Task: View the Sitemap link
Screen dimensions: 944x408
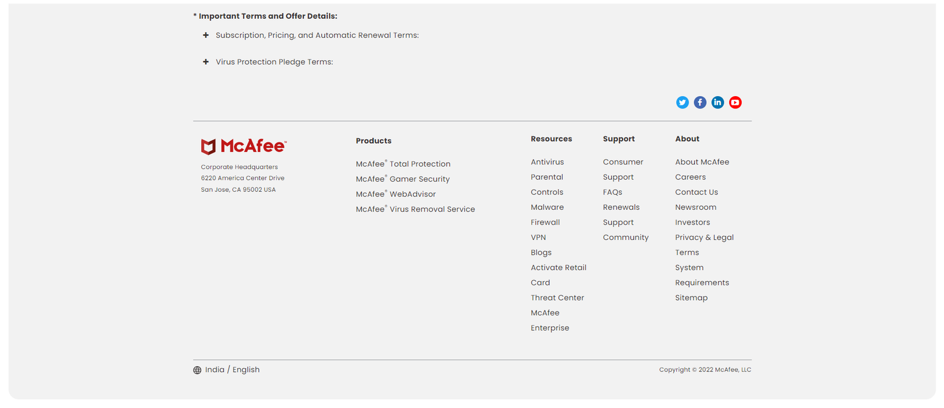Action: click(691, 298)
